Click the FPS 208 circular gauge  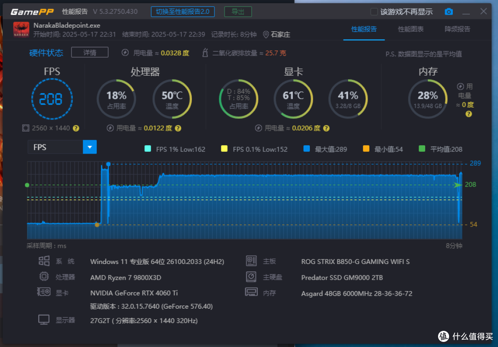point(52,99)
